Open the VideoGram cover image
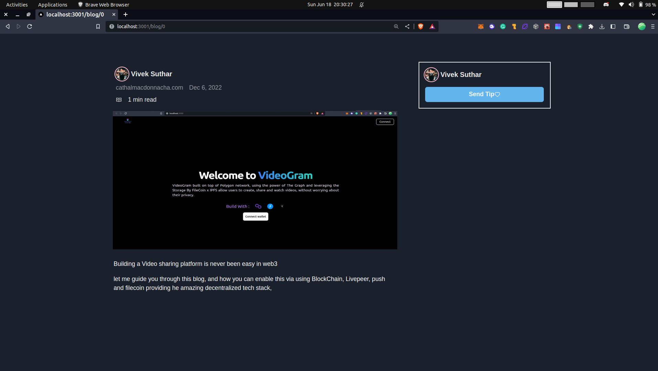 (255, 180)
